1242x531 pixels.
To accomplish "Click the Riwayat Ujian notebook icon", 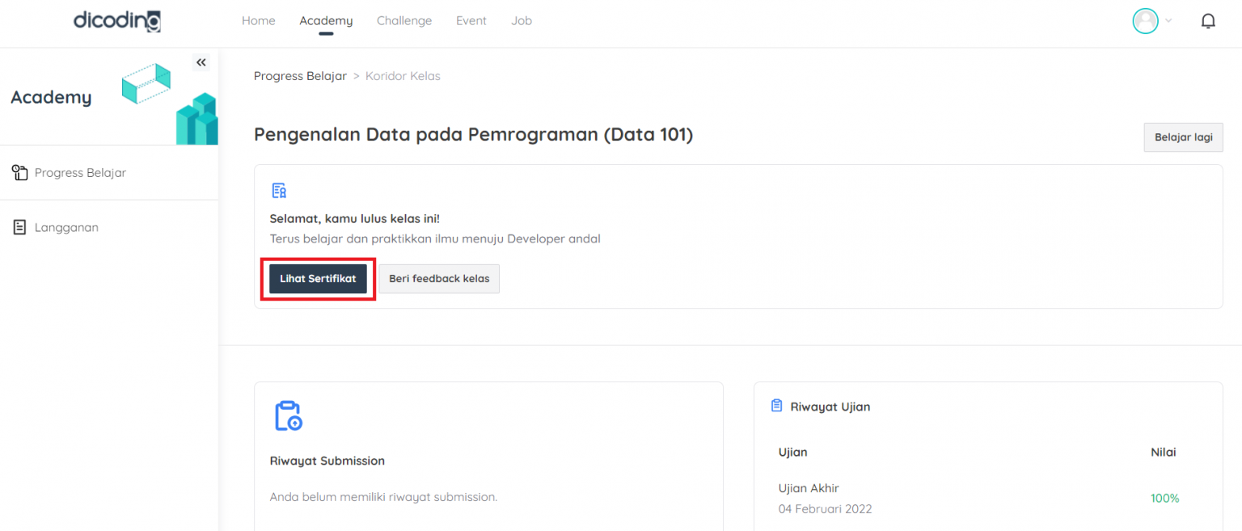I will (x=778, y=406).
